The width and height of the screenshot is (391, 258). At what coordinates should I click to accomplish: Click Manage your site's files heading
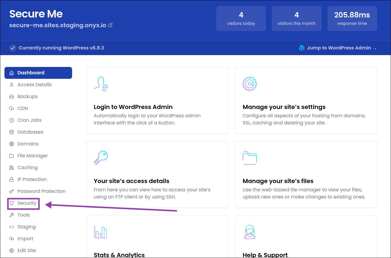click(278, 181)
